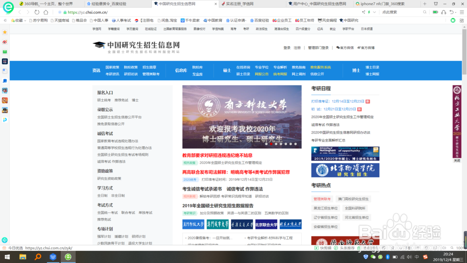The height and width of the screenshot is (263, 467).
Task: Click the 快剪辑 status bar icon
Action: pos(317,248)
